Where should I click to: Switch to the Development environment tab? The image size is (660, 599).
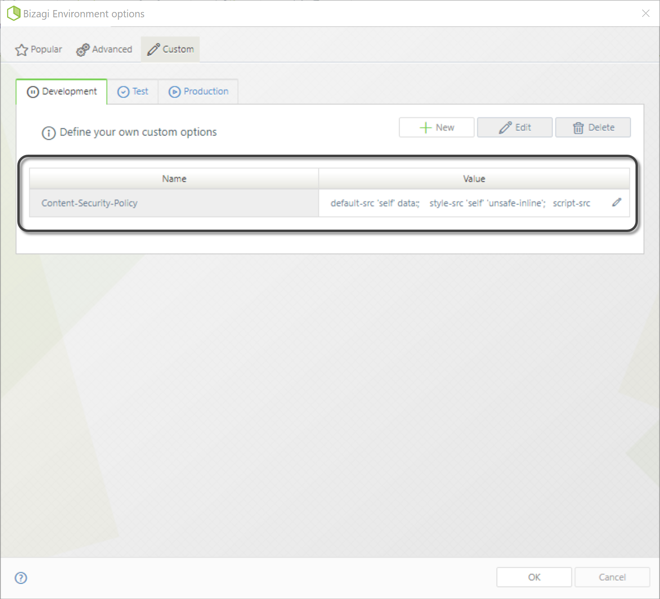[x=62, y=92]
